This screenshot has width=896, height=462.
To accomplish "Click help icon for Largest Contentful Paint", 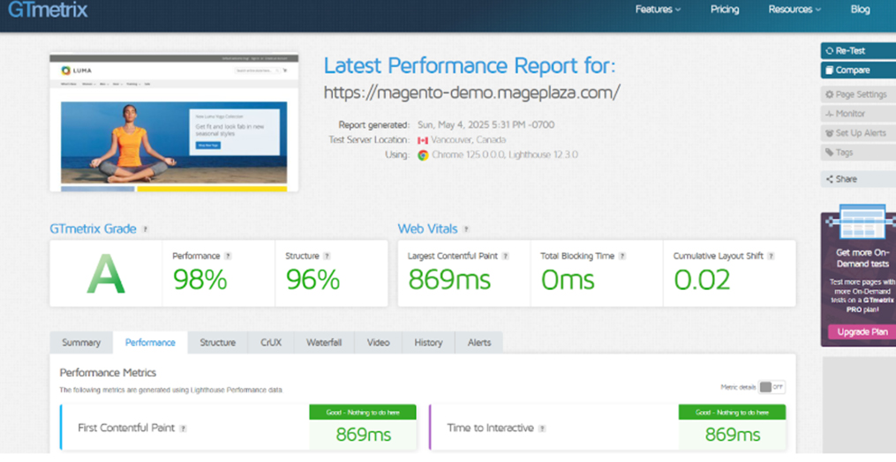I will (x=505, y=257).
